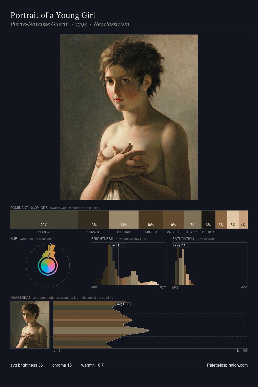Click the 'vivid' axis label

point(244,287)
